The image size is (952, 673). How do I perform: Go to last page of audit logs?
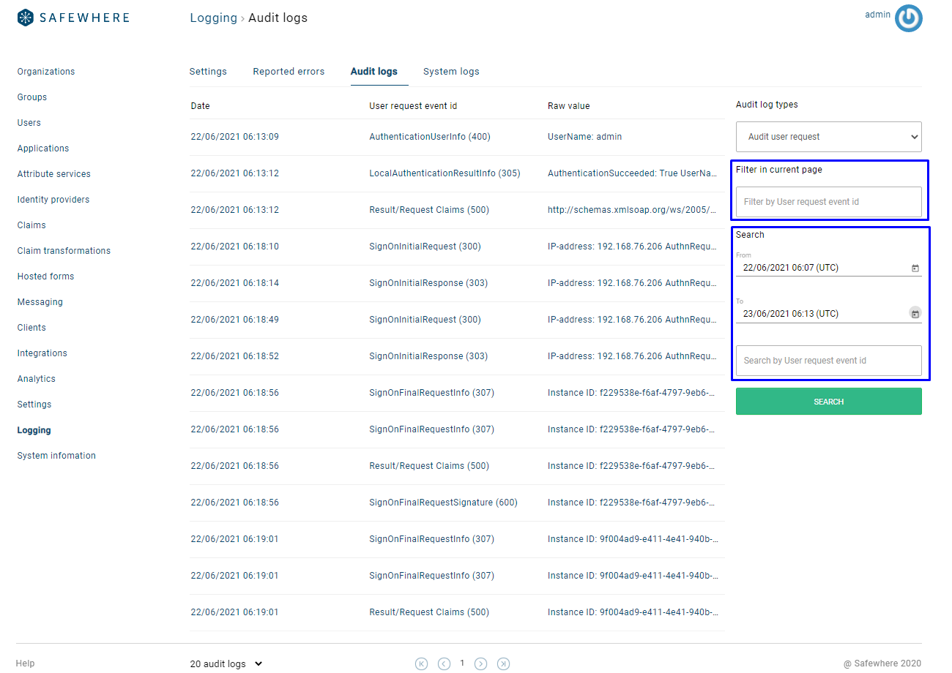click(503, 663)
